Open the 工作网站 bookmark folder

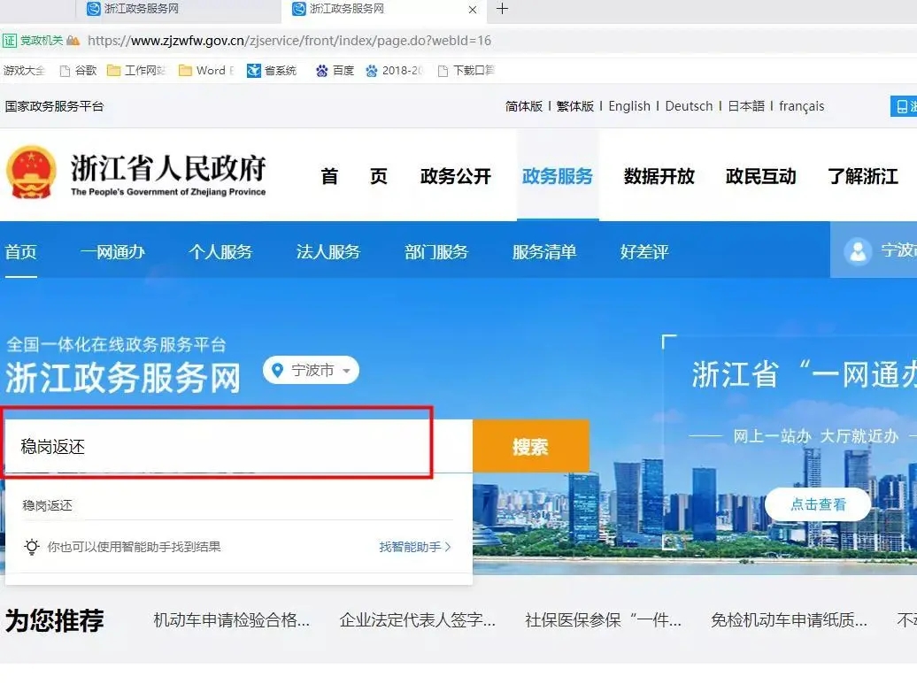pyautogui.click(x=136, y=71)
